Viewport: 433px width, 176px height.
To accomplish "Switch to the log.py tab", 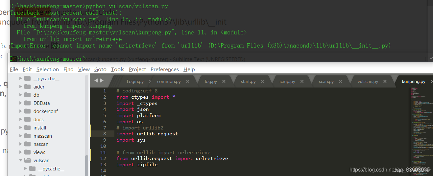I will (x=211, y=81).
